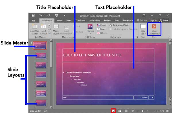
Task: Click the 'Second level' bullet text
Action: click(74, 76)
